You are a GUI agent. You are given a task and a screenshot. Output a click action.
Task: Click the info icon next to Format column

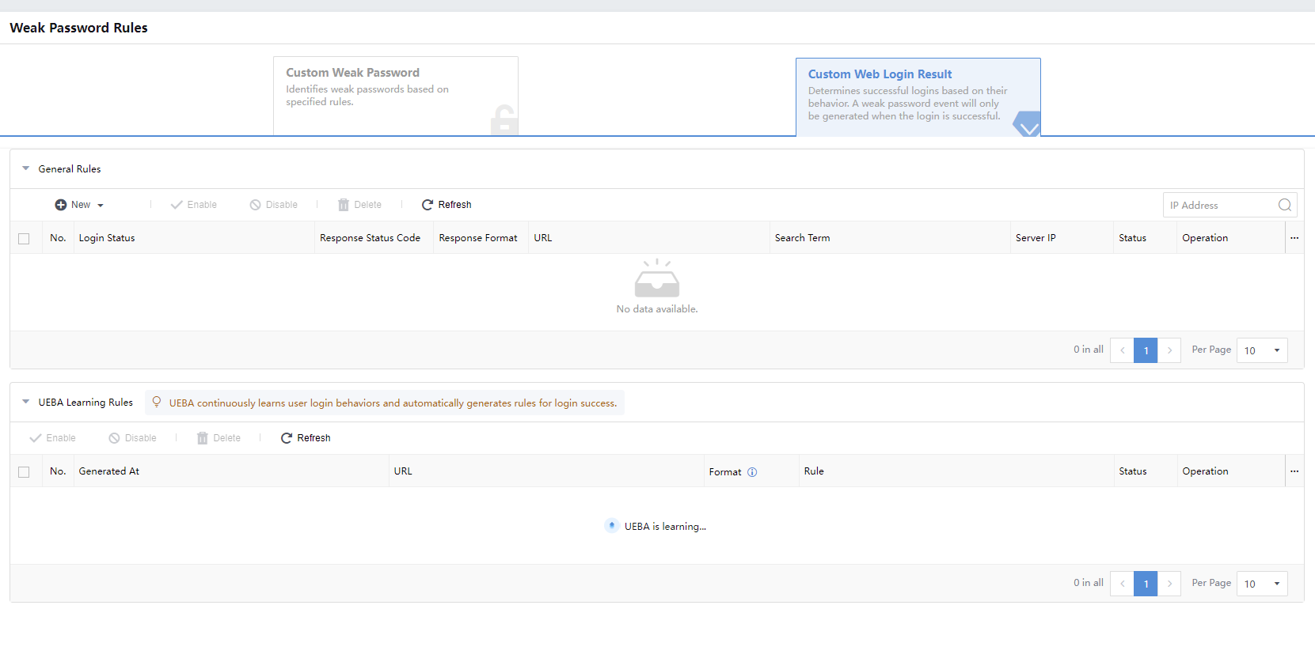click(752, 472)
